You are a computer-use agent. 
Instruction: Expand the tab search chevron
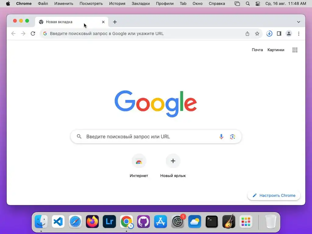[299, 22]
